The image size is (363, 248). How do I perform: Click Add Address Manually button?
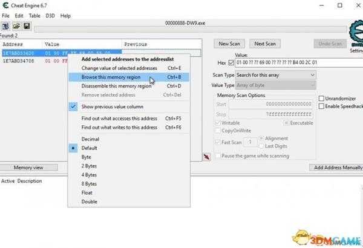pyautogui.click(x=336, y=168)
